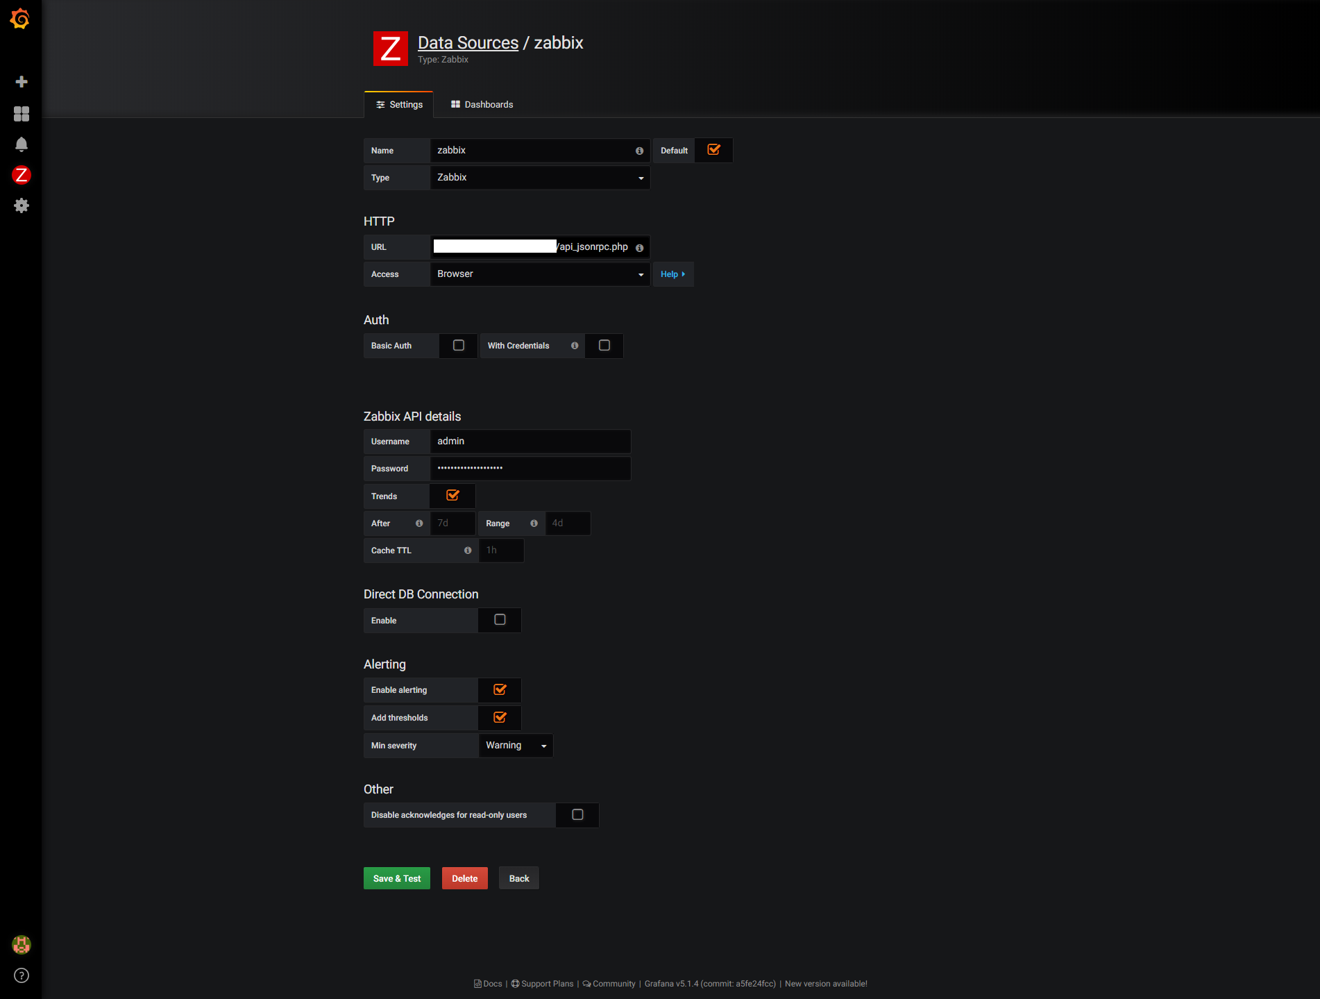Toggle the Default data source checkbox
The image size is (1320, 999).
pos(713,149)
